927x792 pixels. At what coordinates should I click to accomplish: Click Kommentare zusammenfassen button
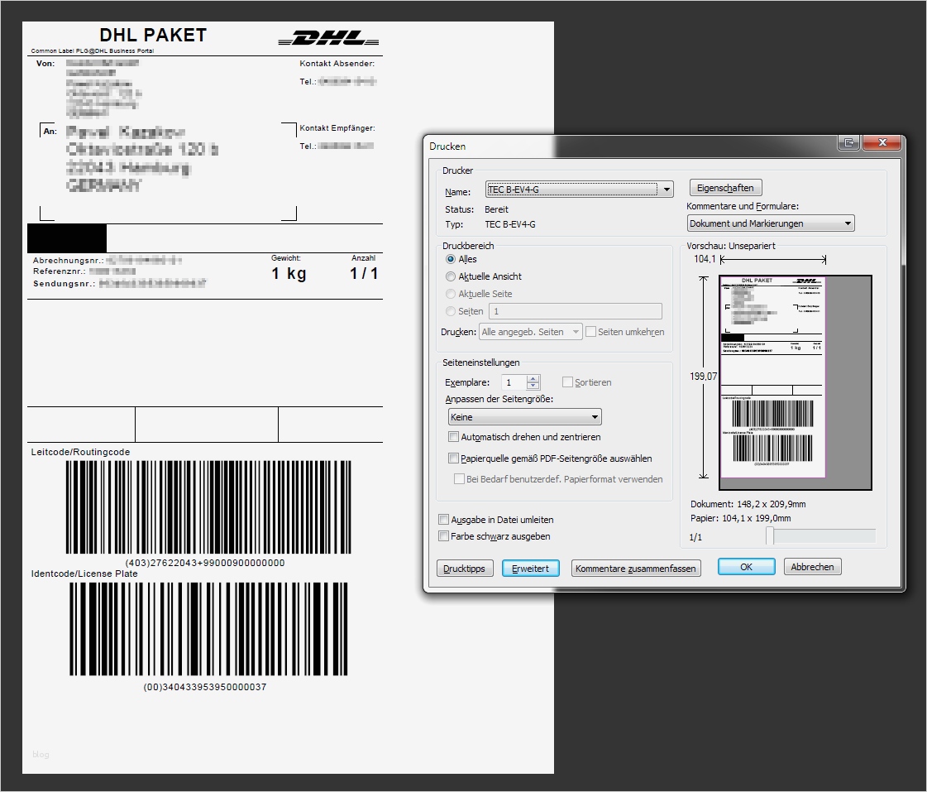636,569
